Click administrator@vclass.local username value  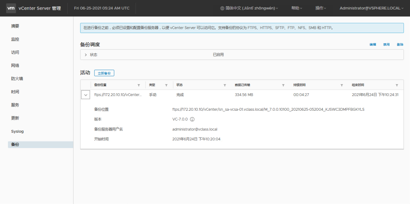[x=195, y=129]
